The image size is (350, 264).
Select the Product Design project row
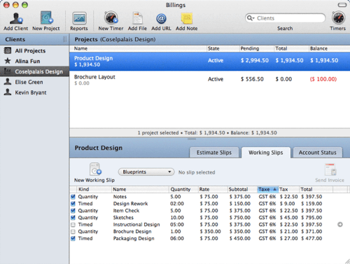coord(209,61)
